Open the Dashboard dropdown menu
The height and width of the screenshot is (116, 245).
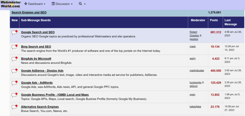pos(35,4)
